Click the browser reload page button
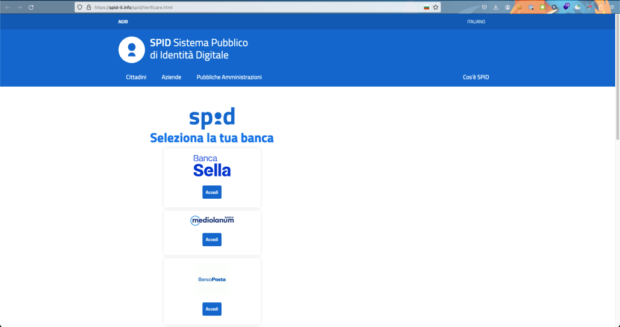The image size is (620, 327). (x=31, y=7)
